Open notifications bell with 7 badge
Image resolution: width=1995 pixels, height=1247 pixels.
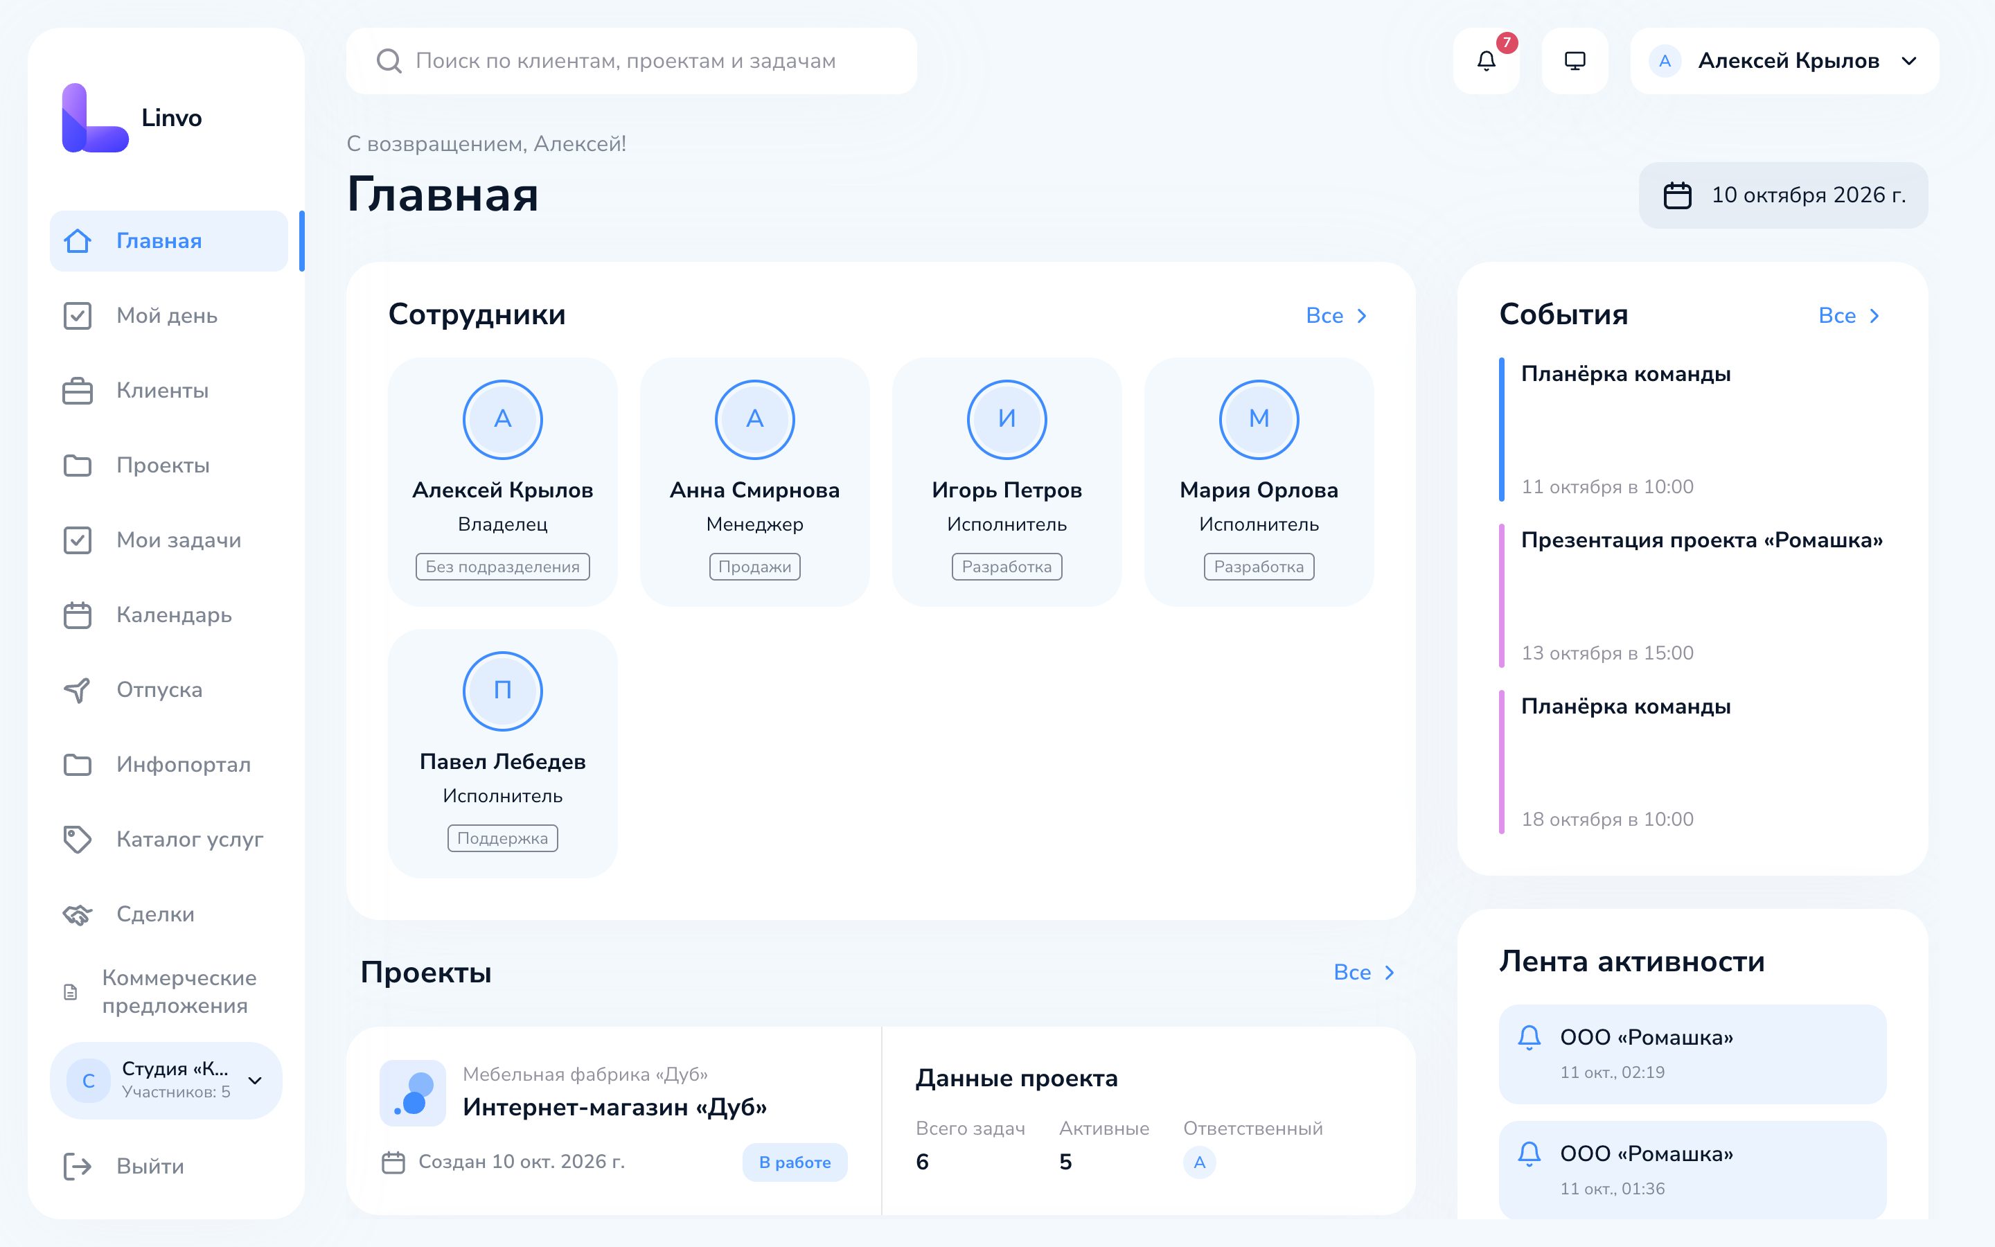click(x=1487, y=61)
